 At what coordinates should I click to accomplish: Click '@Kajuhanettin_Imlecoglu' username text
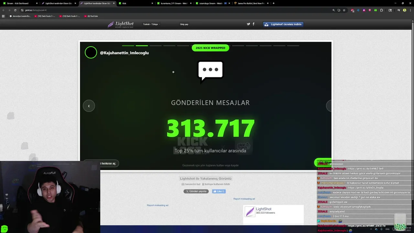(x=124, y=53)
